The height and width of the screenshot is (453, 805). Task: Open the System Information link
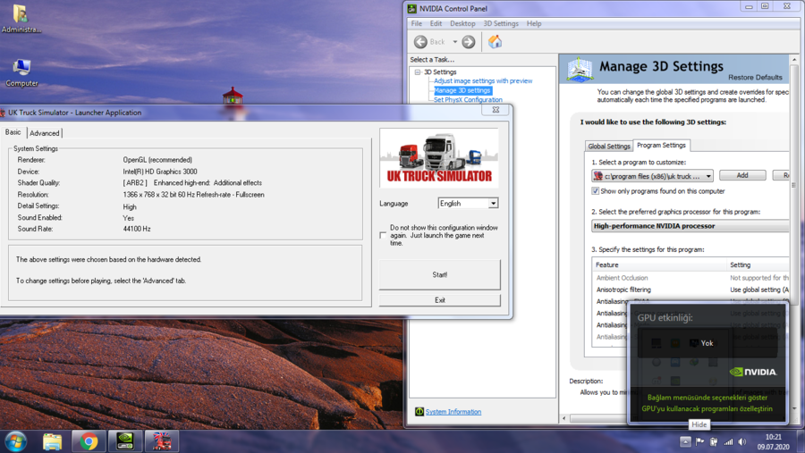(453, 412)
